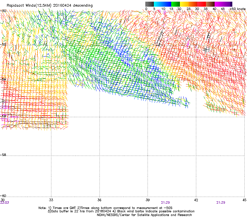Select the '33' longitude axis label
Image resolution: width=247 pixels, height=217 pixels.
(x=51, y=200)
